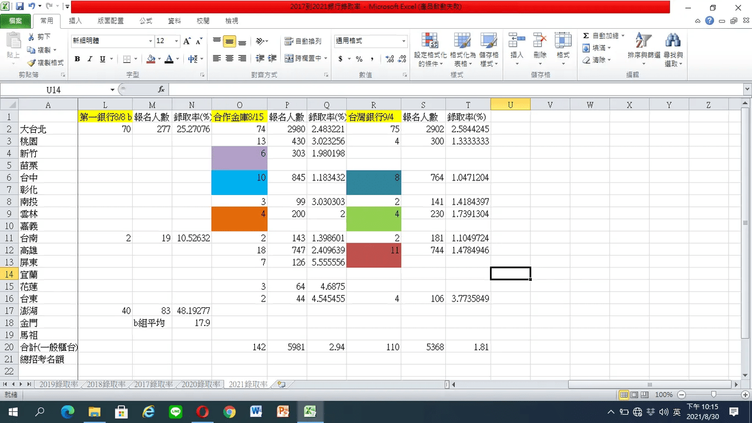Expand the 跨欄置中 merge options arrow
The height and width of the screenshot is (423, 752).
tap(325, 59)
